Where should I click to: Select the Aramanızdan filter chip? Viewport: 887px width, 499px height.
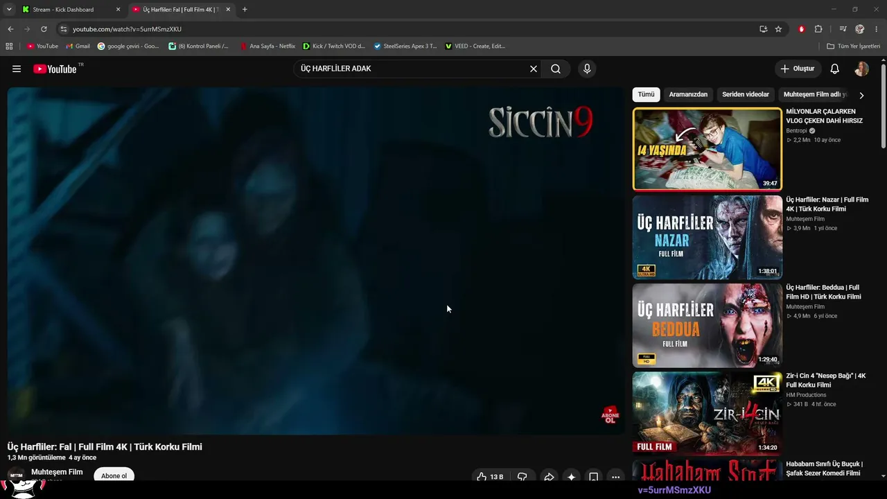pyautogui.click(x=688, y=95)
